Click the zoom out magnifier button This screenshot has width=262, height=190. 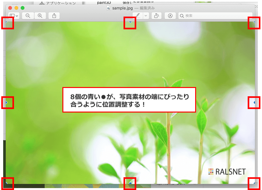point(28,16)
